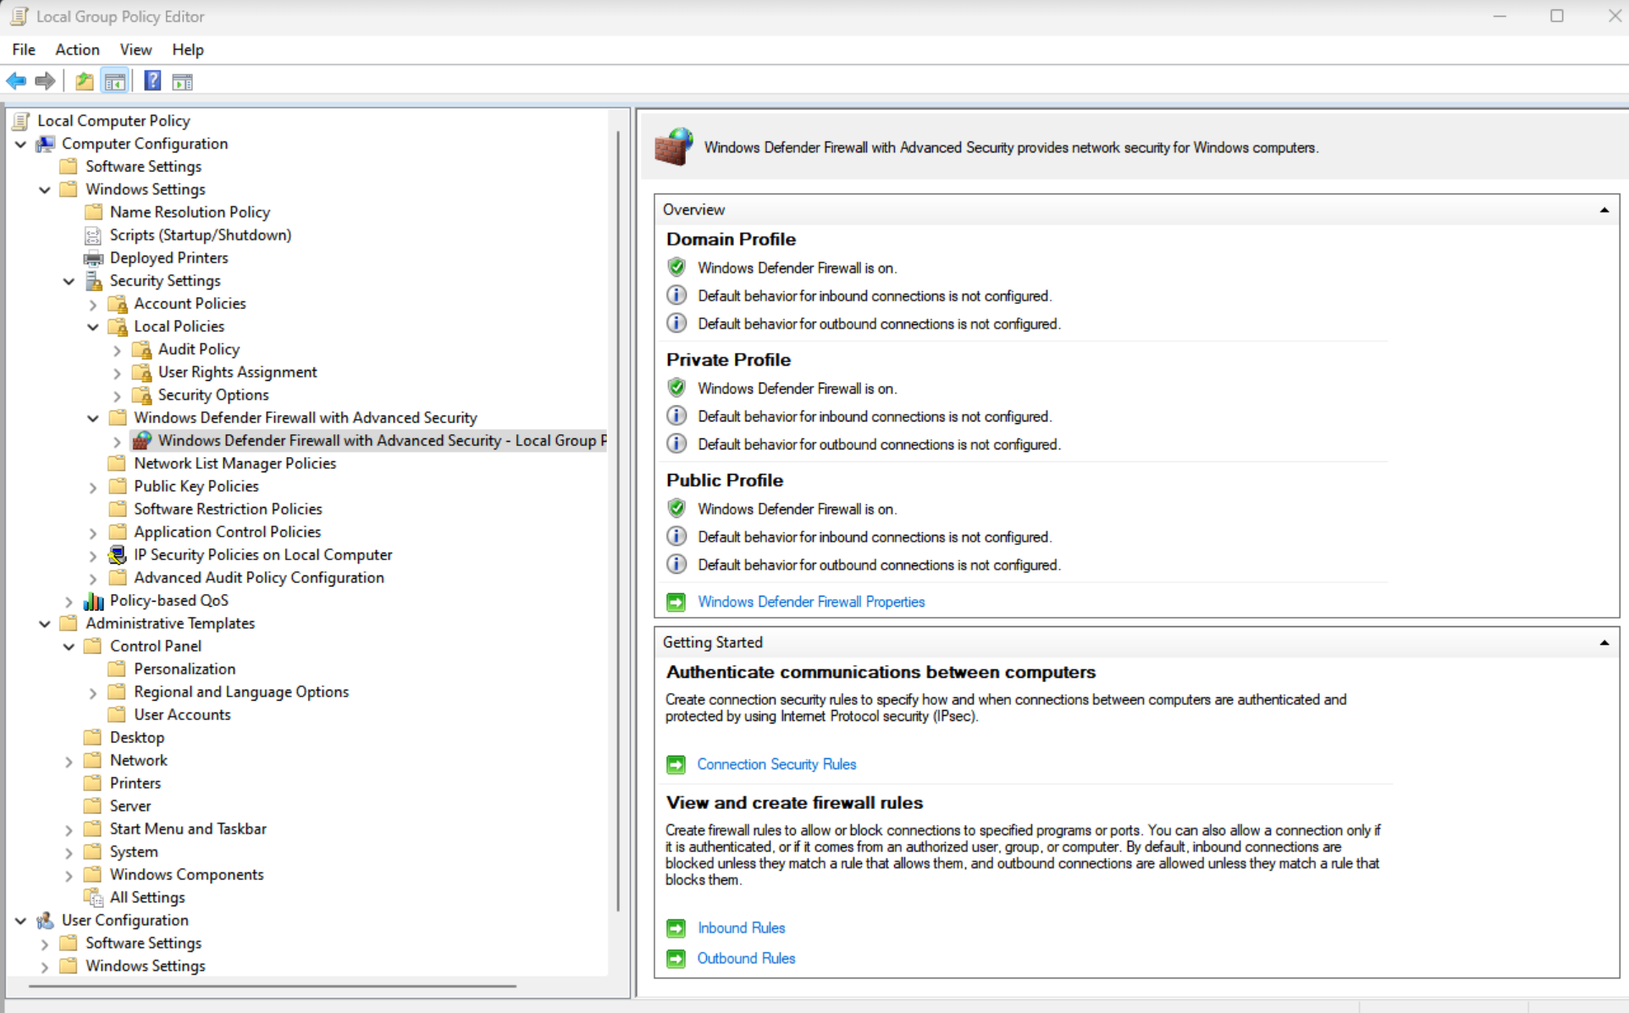
Task: Expand the Account Policies node
Action: 93,304
